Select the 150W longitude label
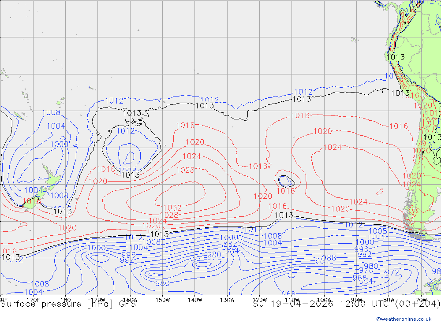 [x=163, y=300]
